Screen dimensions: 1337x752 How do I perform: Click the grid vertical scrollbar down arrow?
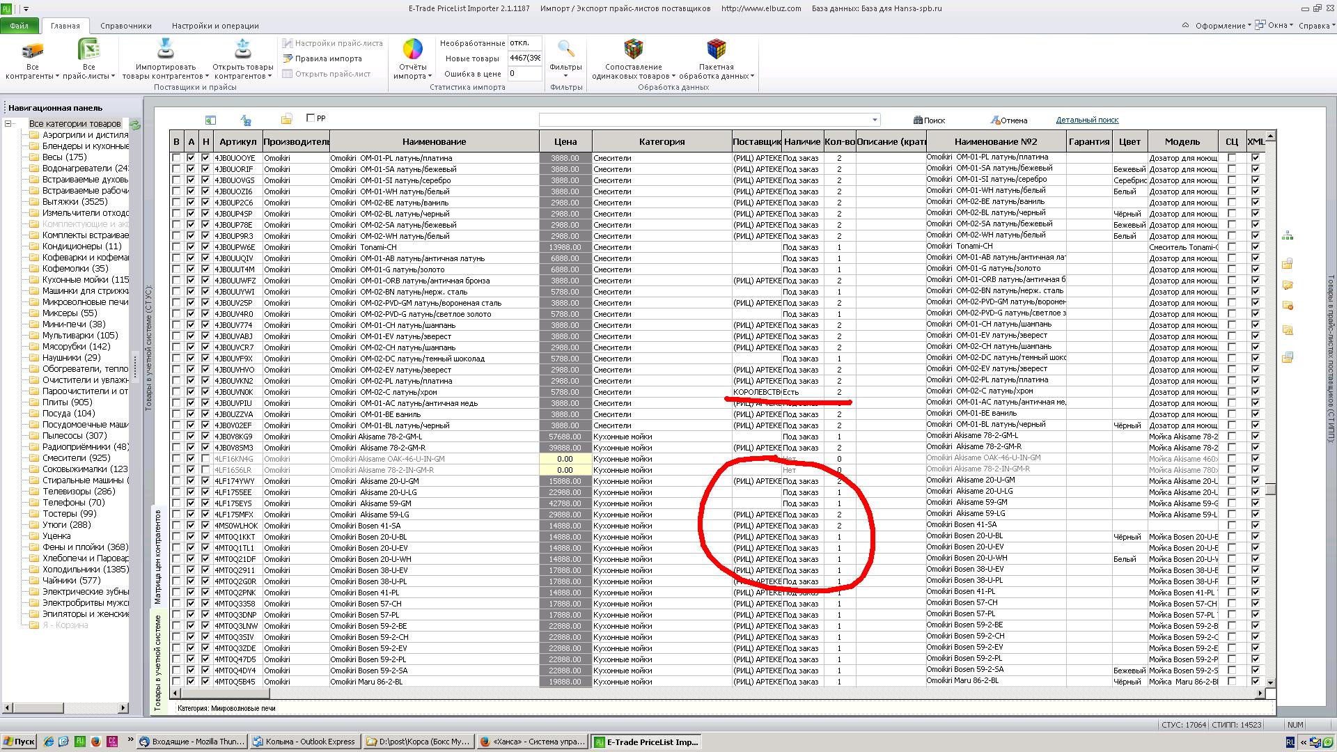coord(1271,683)
